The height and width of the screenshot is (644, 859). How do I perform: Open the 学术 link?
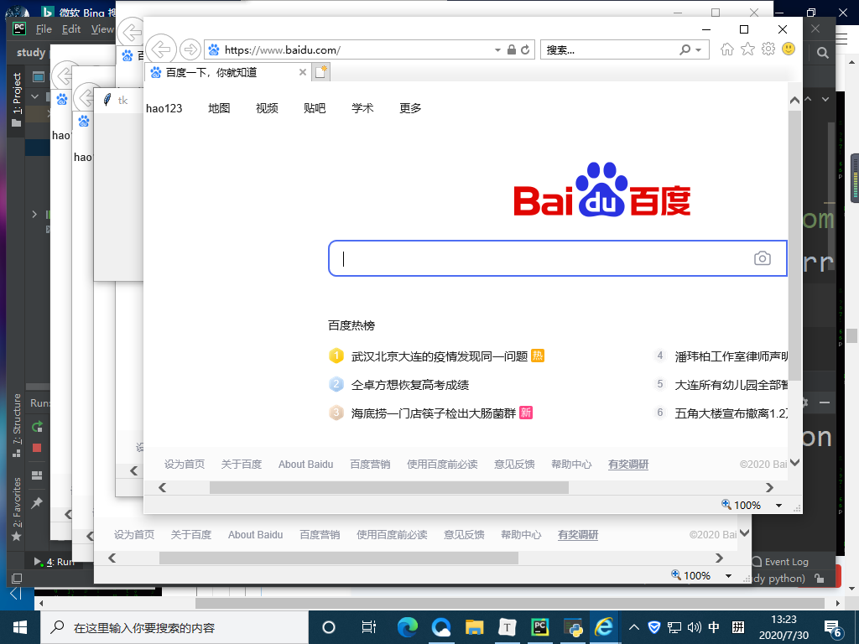coord(362,108)
